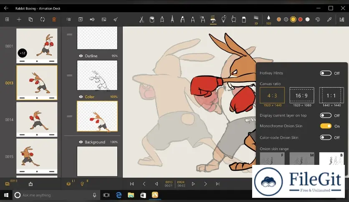Add a new frame with plus icon
Image resolution: width=349 pixels, height=202 pixels.
[19, 19]
